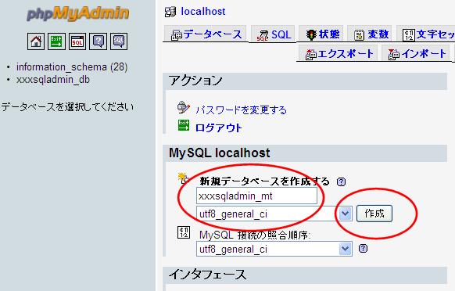Open the MySQL 接続の照合順序 dropdown
The width and height of the screenshot is (455, 291).
pos(274,249)
